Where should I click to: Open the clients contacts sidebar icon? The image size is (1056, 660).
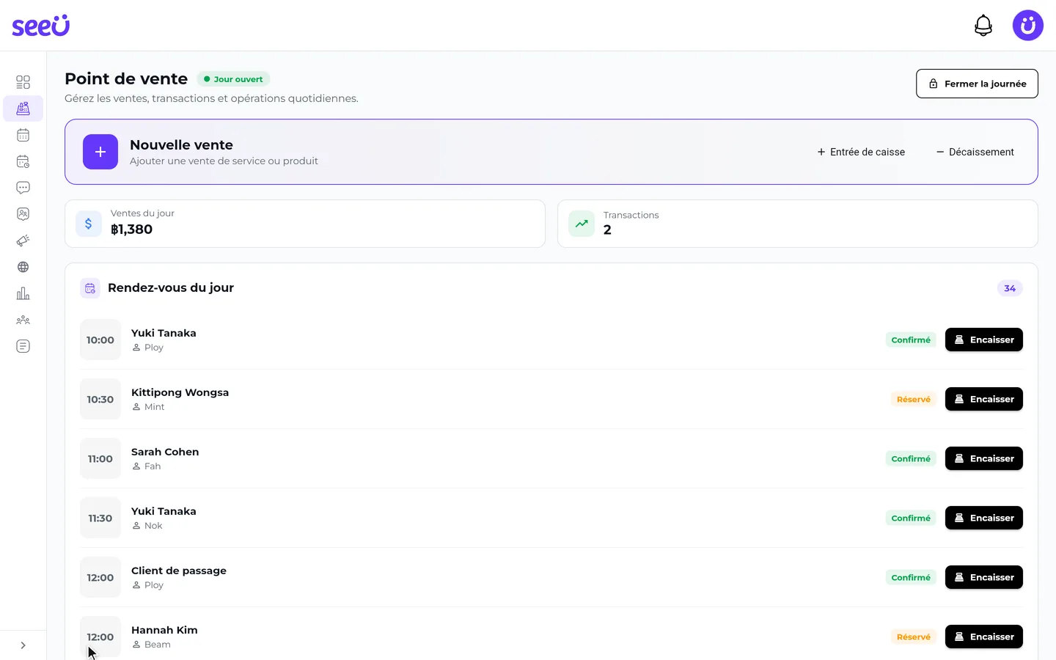tap(23, 214)
